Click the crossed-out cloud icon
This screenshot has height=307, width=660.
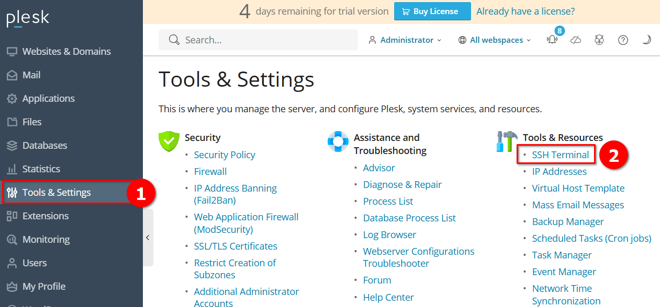click(576, 40)
